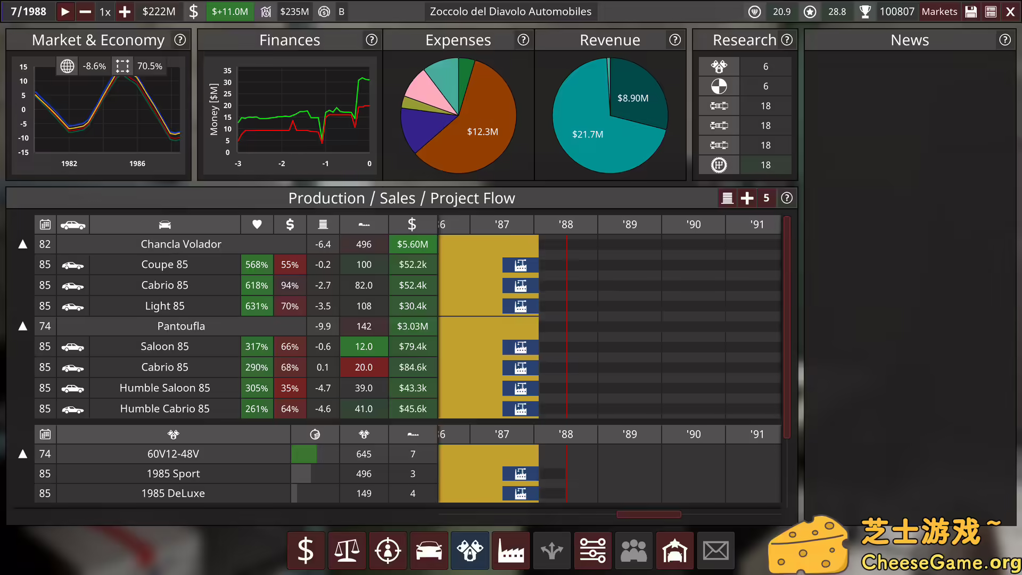The height and width of the screenshot is (575, 1022).
Task: Click the play button to resume time
Action: tap(65, 12)
